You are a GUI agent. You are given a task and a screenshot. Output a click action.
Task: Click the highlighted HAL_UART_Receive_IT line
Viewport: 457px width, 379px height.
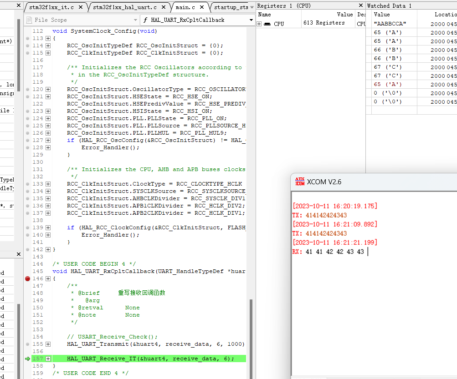click(150, 359)
